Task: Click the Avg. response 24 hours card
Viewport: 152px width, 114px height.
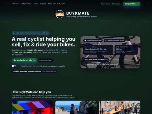Action: click(126, 50)
